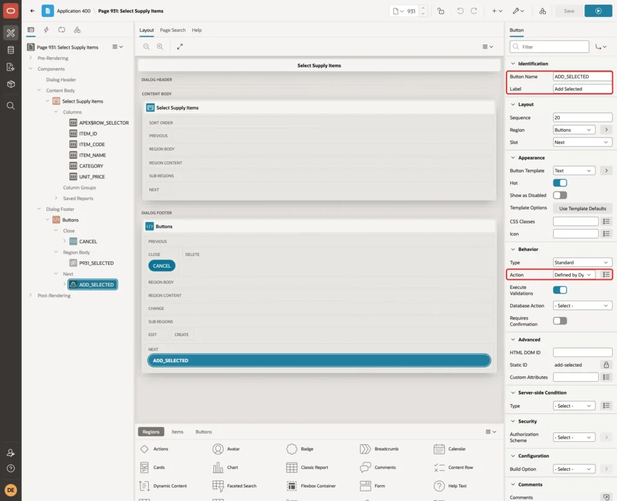Open the Build Option dropdown
The image size is (617, 501).
(574, 469)
